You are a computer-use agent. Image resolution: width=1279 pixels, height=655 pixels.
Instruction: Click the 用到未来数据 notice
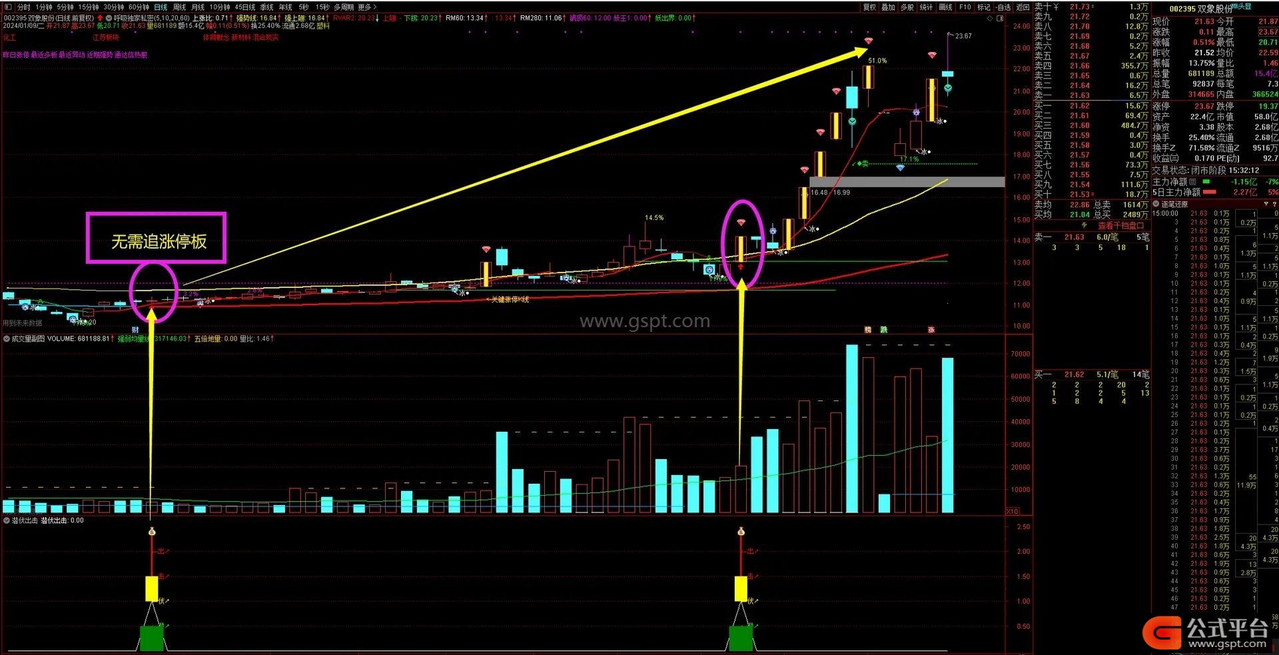click(22, 323)
